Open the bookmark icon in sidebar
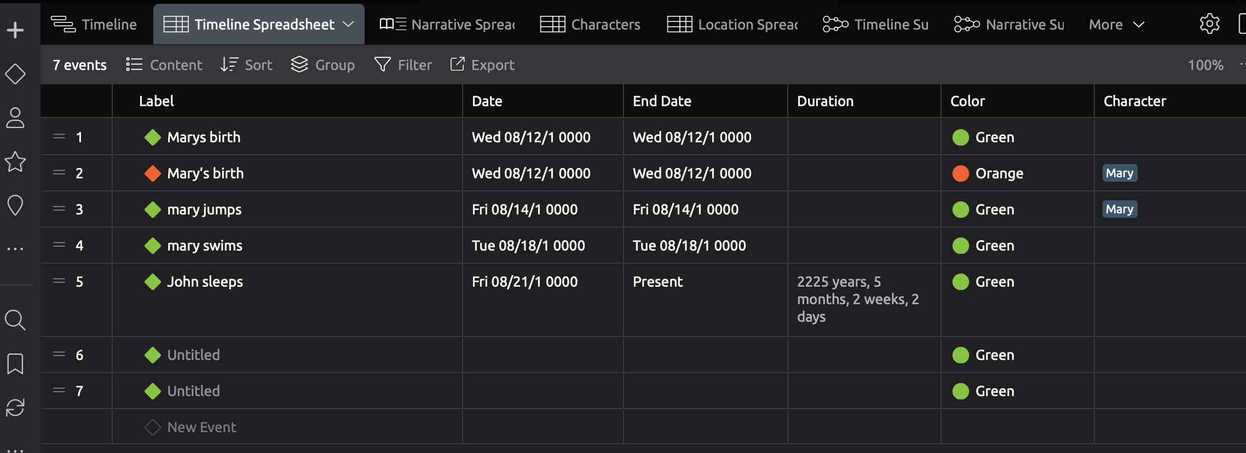This screenshot has width=1246, height=453. click(x=15, y=364)
